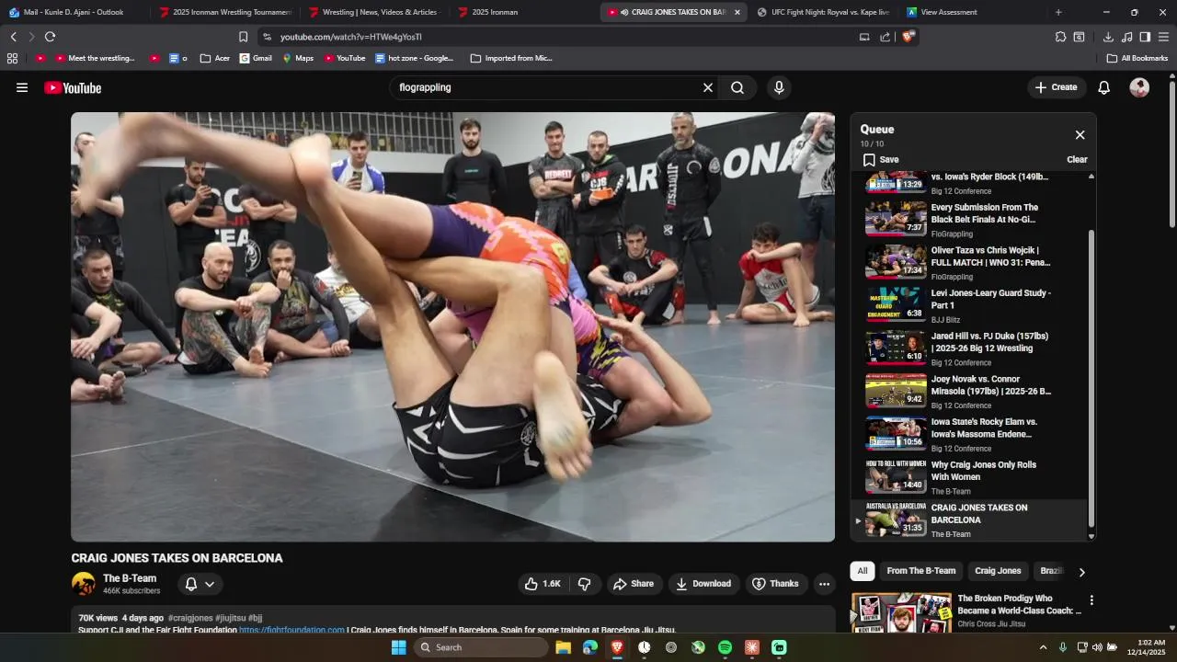Open the address bar share icon
The height and width of the screenshot is (662, 1177).
[x=885, y=37]
